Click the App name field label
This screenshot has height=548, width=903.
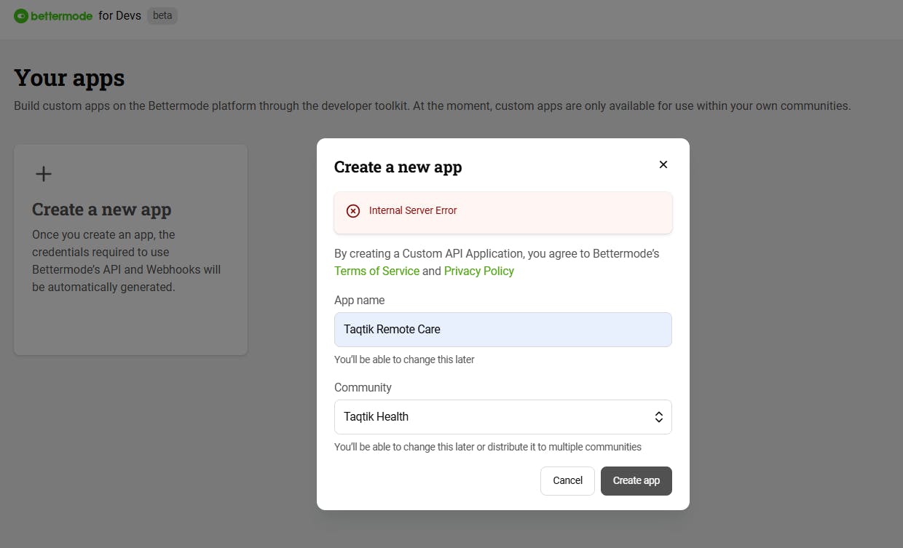coord(359,300)
